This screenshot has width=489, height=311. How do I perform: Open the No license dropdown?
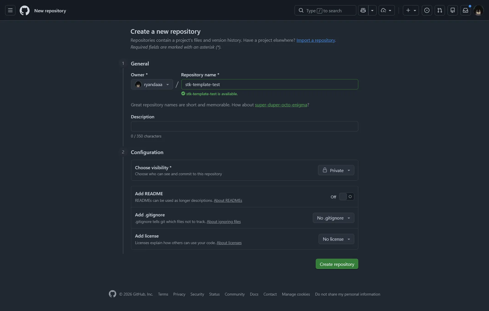pyautogui.click(x=336, y=239)
